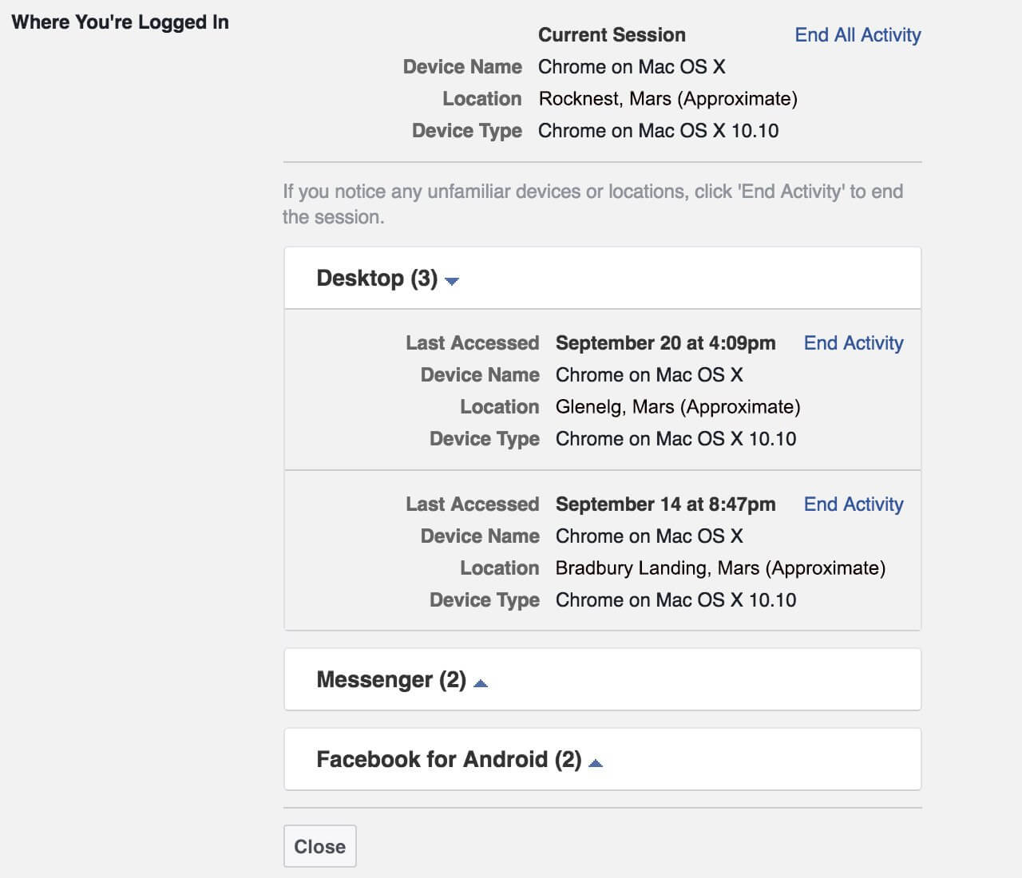Click the Close button
The width and height of the screenshot is (1022, 878).
click(x=320, y=846)
